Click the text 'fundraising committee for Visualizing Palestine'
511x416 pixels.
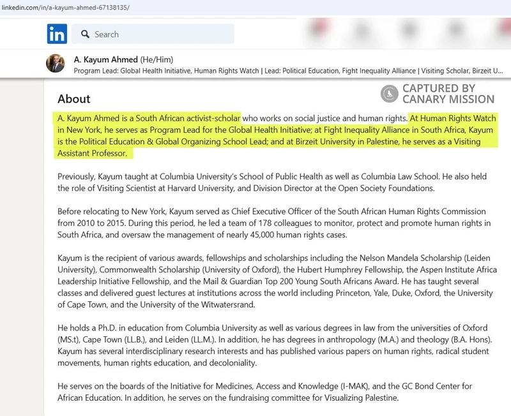(312, 397)
